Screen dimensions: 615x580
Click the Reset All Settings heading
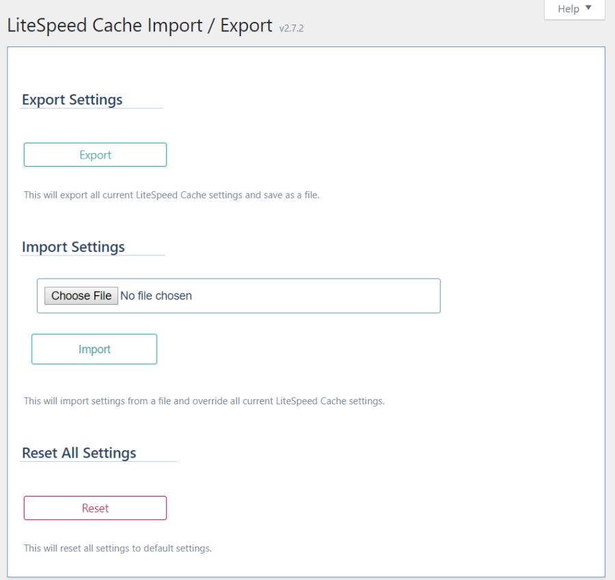79,453
